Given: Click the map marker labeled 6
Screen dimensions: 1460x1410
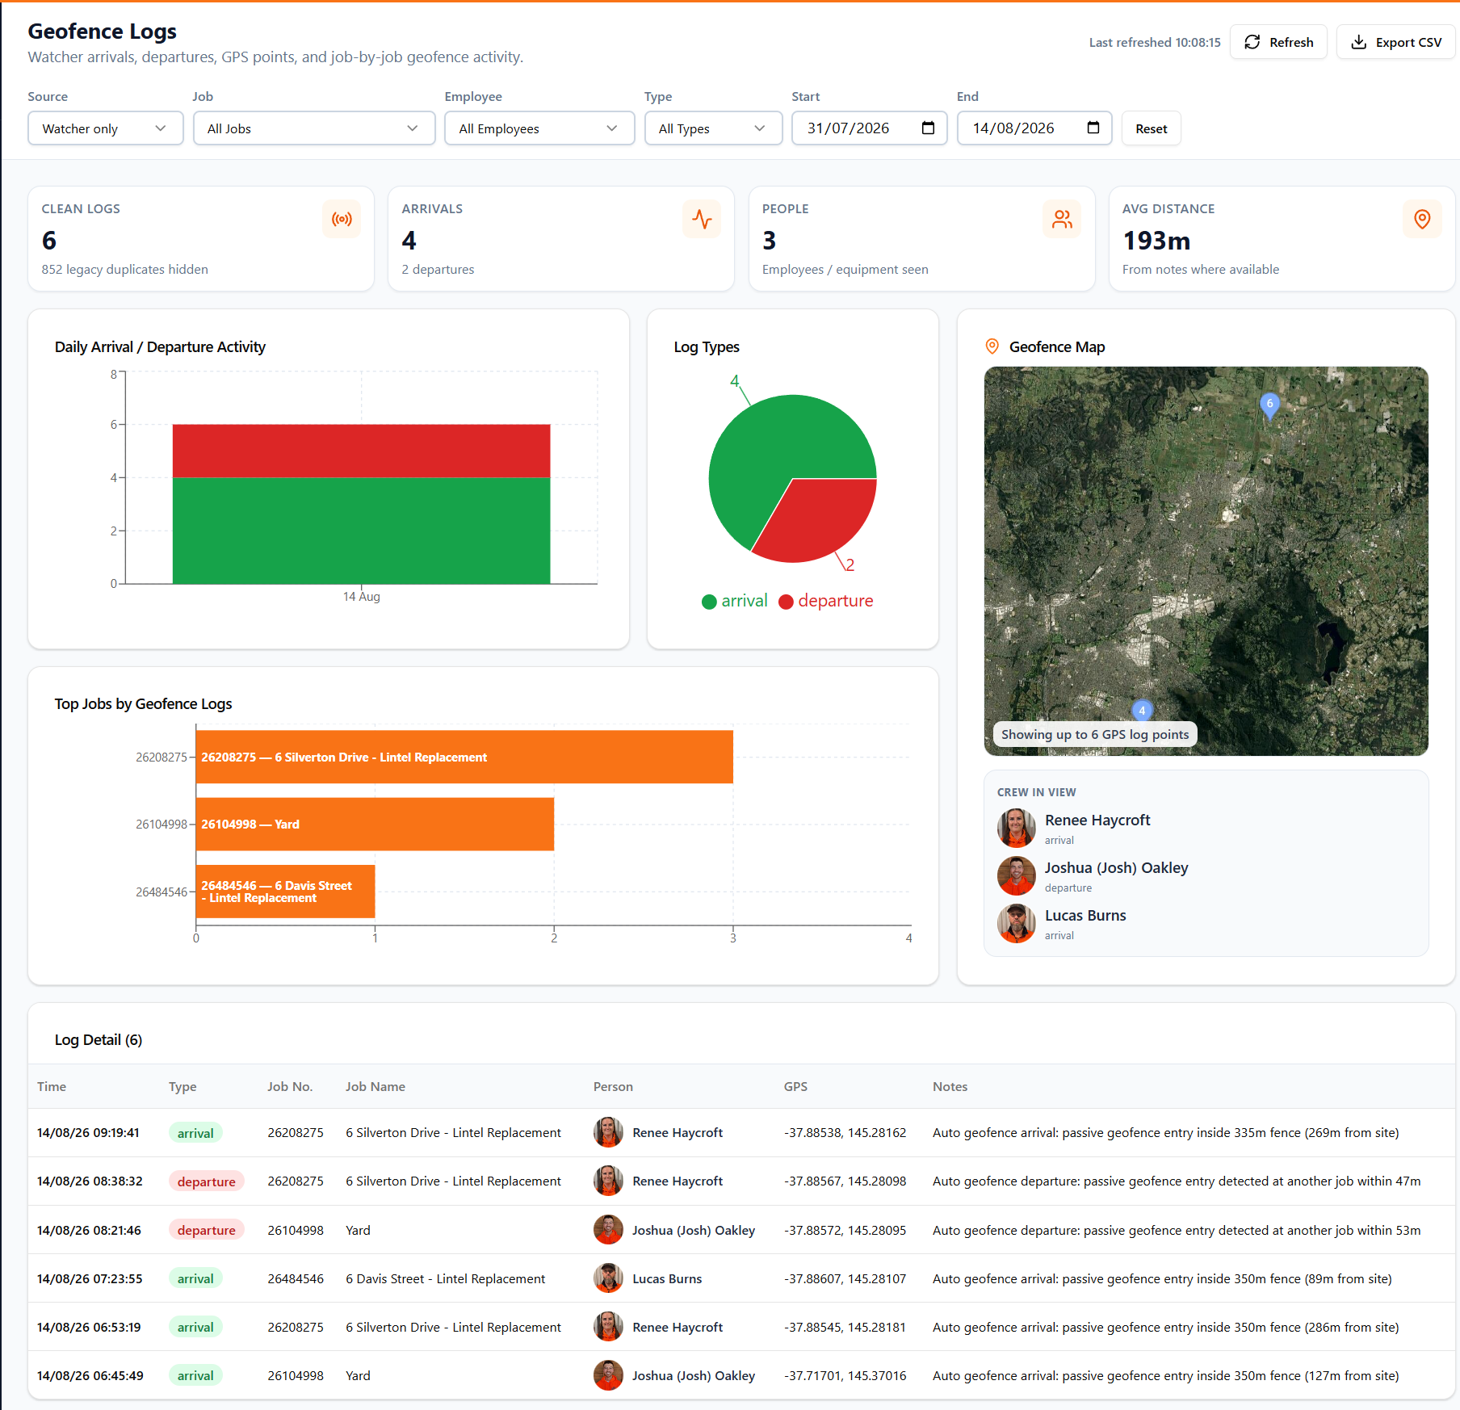Looking at the screenshot, I should [1269, 405].
